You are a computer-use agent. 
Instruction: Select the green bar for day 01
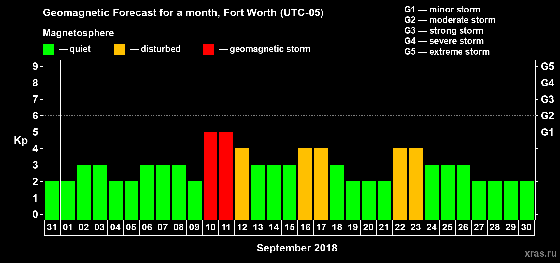tap(68, 200)
